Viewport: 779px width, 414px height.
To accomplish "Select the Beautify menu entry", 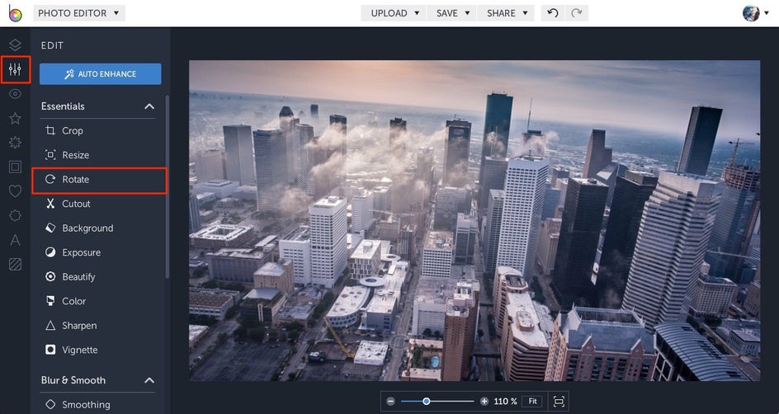I will [x=99, y=276].
